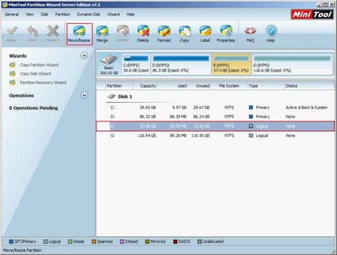The height and width of the screenshot is (255, 337).
Task: Click the app icon in title bar
Action: (x=5, y=5)
